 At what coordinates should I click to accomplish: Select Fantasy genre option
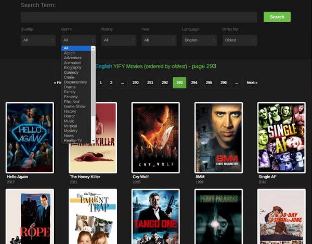click(x=76, y=97)
